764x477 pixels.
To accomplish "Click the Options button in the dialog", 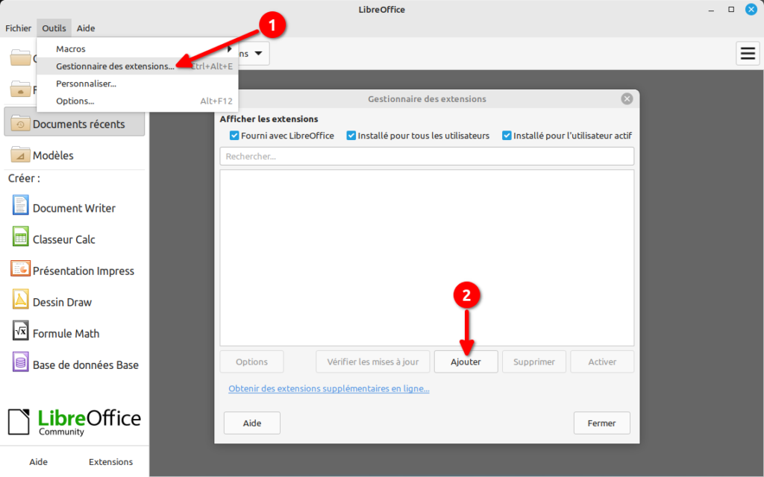I will [x=251, y=361].
